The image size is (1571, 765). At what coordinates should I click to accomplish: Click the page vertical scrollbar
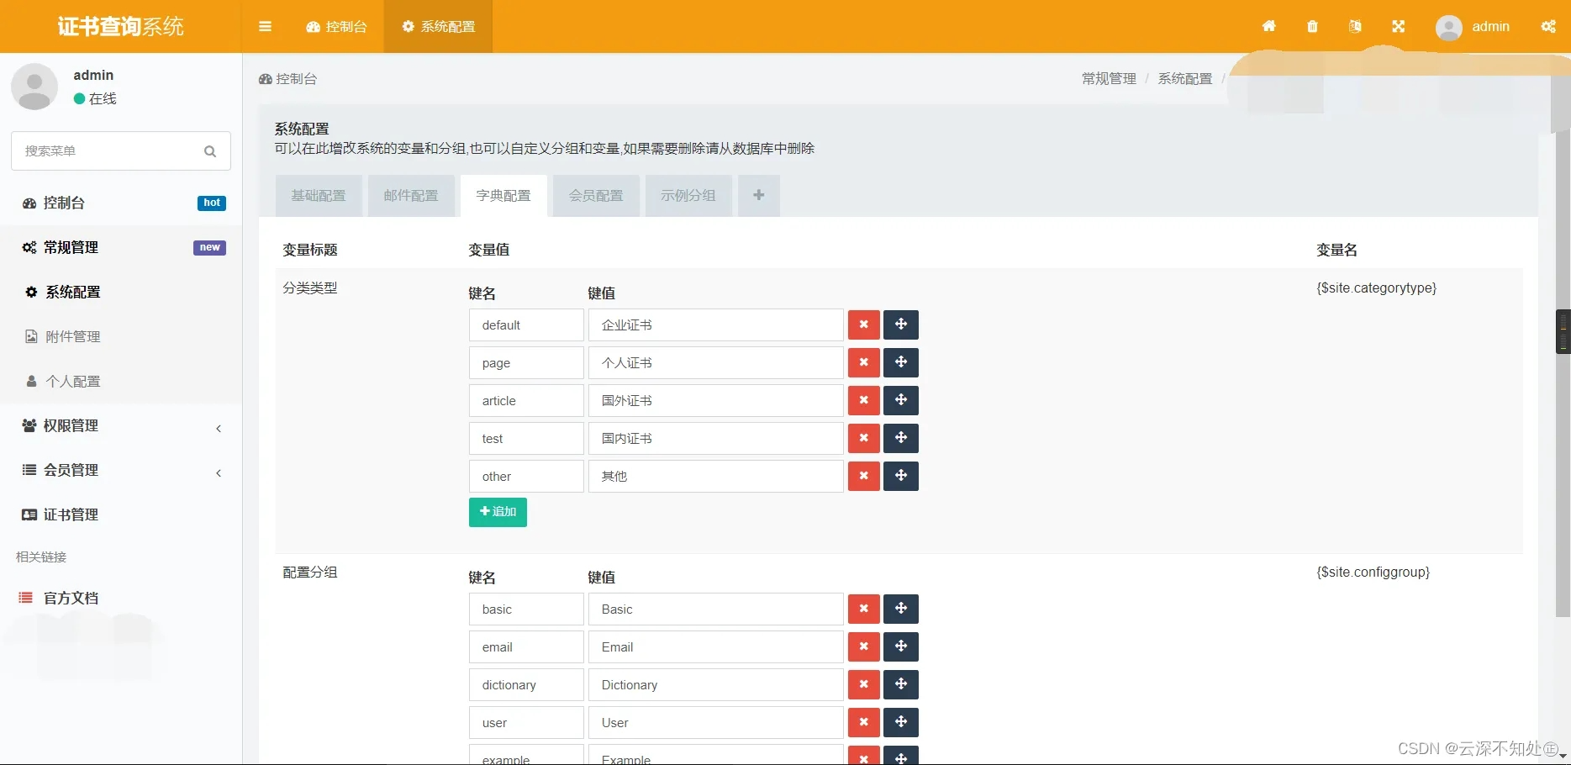pyautogui.click(x=1563, y=374)
